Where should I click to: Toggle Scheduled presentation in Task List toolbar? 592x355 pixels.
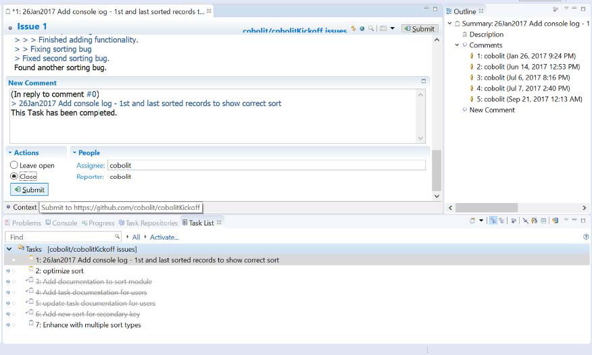(x=501, y=221)
